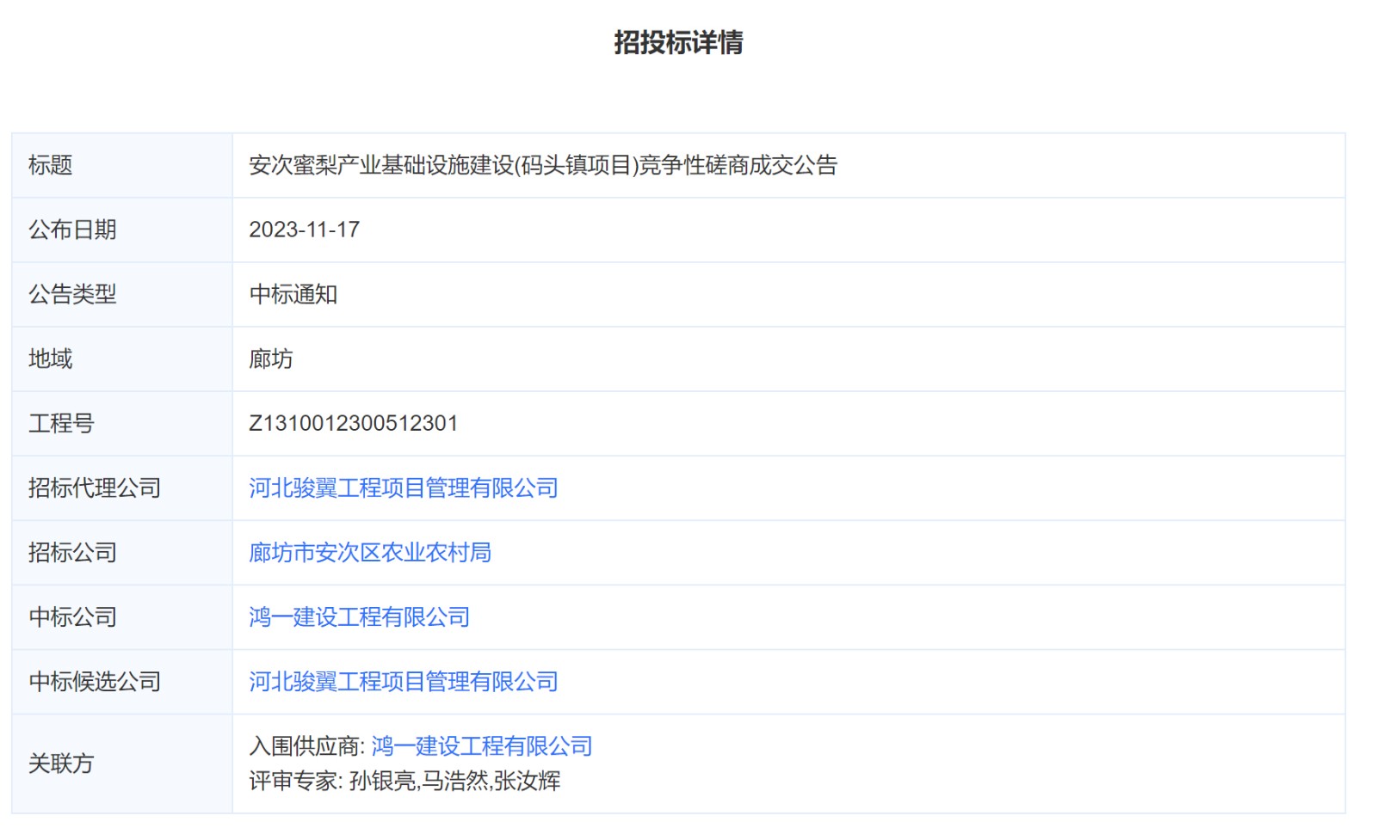Image resolution: width=1377 pixels, height=840 pixels.
Task: Click the publish date 2023-11-17
Action: [304, 230]
